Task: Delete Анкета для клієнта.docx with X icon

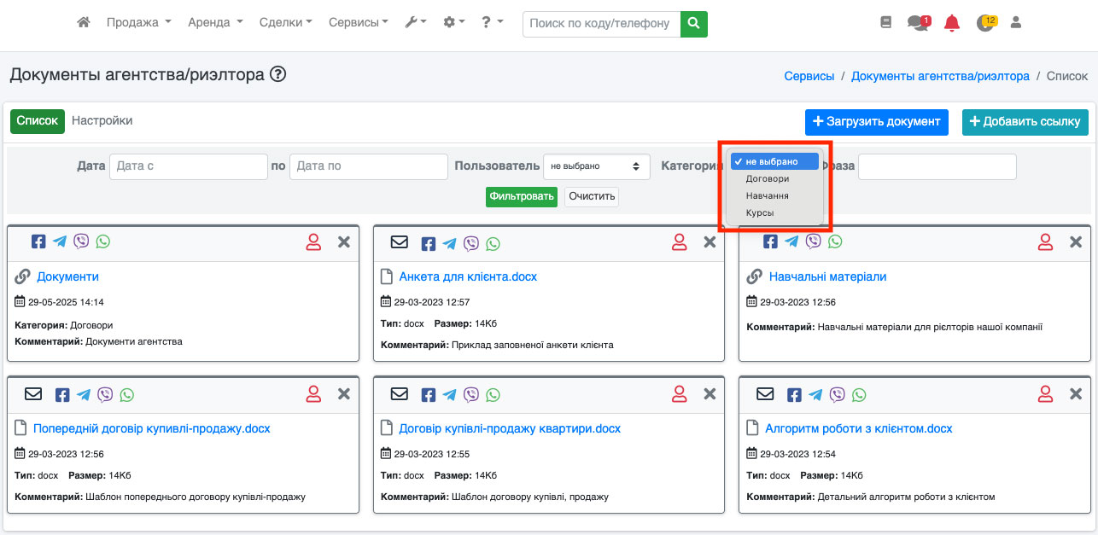Action: 710,242
